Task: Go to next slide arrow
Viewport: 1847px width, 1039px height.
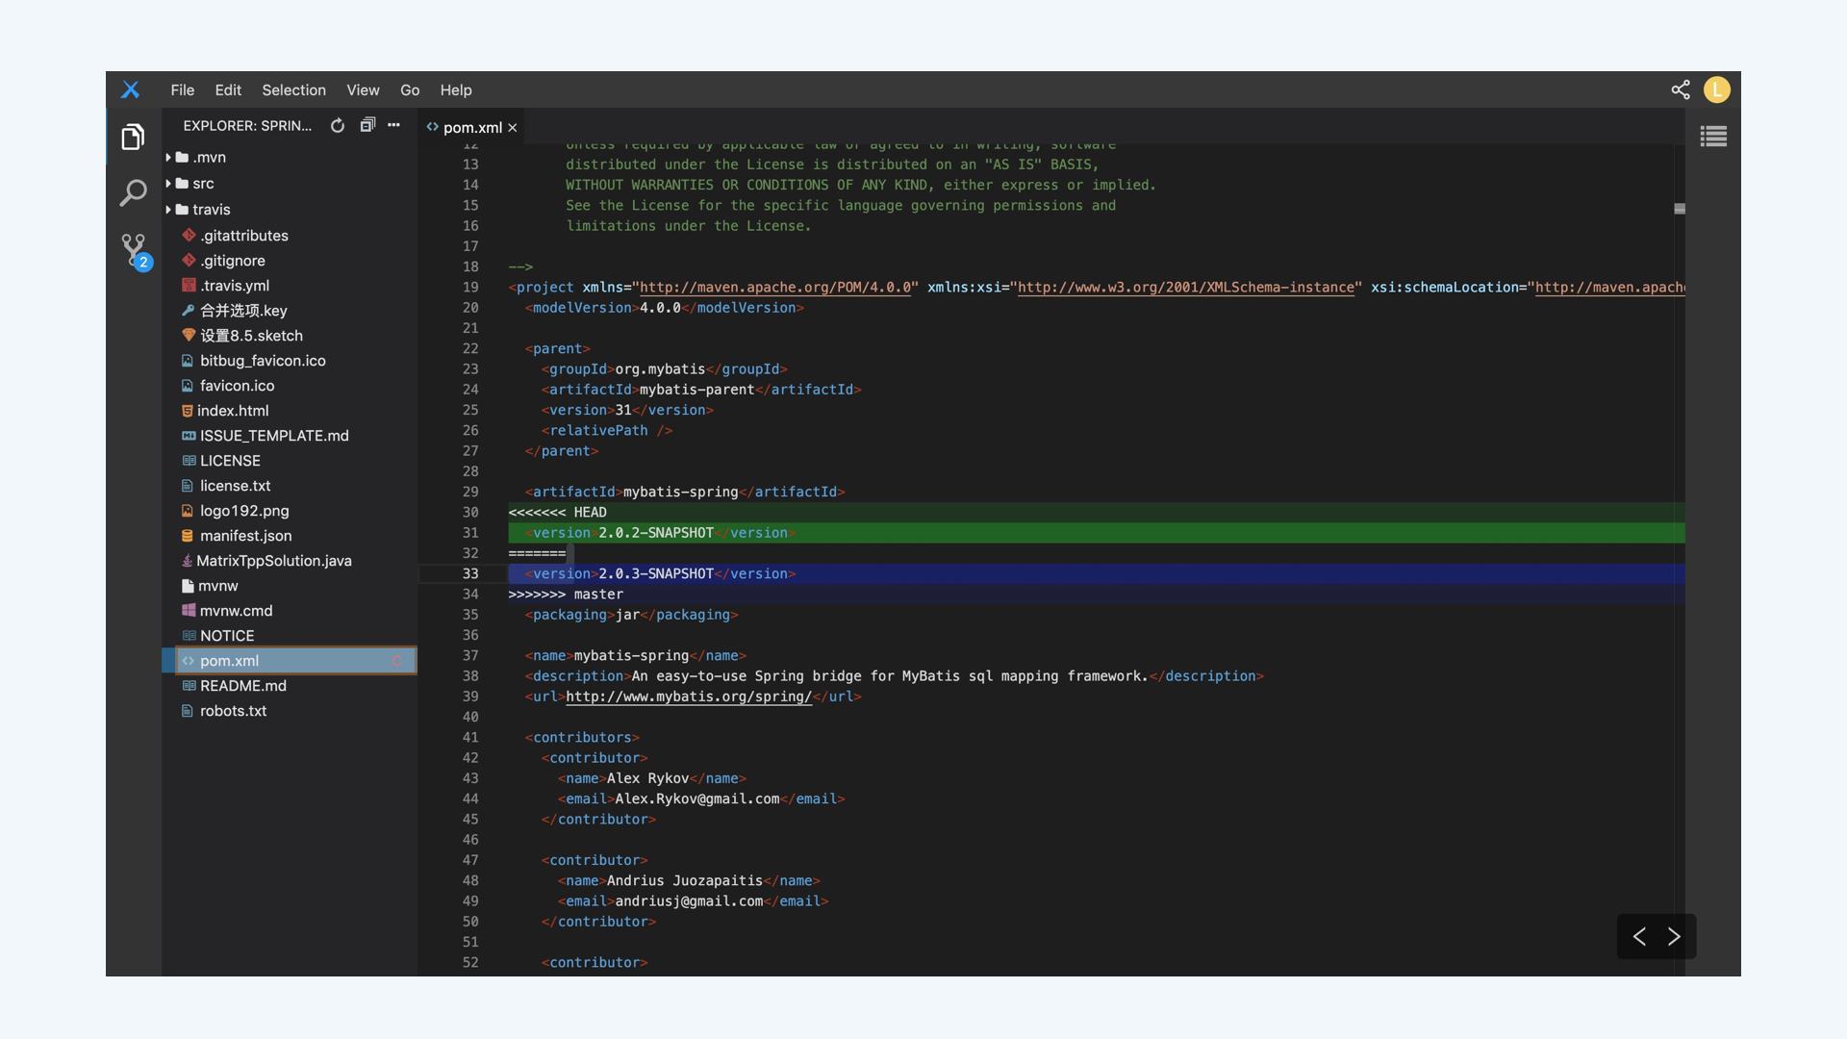Action: [x=1674, y=936]
